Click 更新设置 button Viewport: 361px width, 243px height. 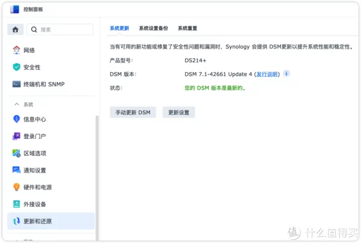(x=179, y=112)
